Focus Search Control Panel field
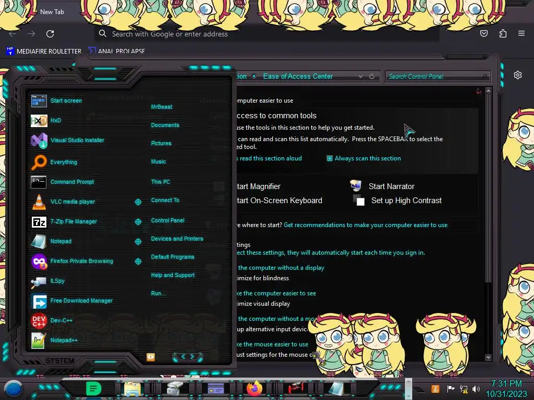 pyautogui.click(x=438, y=77)
